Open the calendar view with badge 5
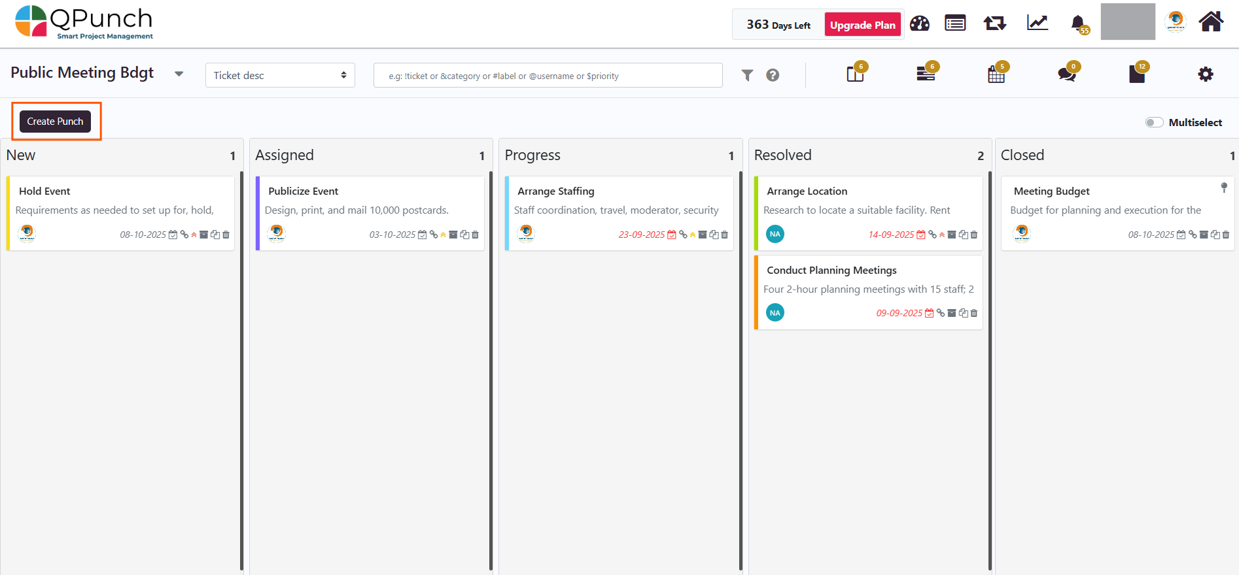1239x575 pixels. (x=996, y=75)
